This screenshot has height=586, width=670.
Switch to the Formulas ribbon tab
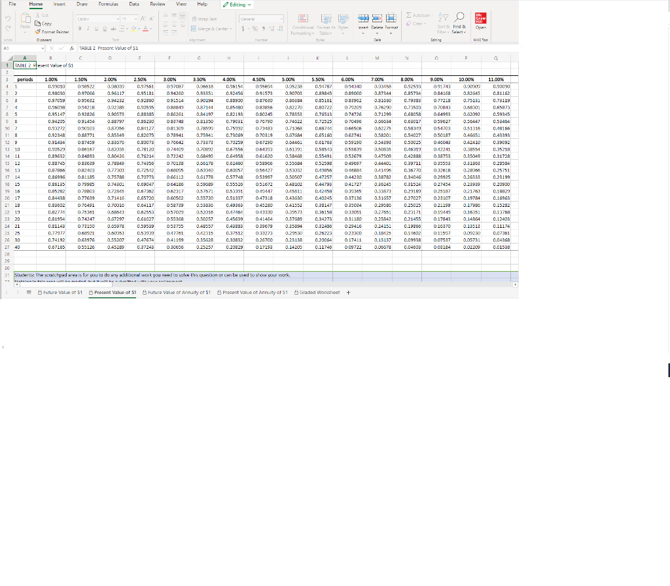109,5
